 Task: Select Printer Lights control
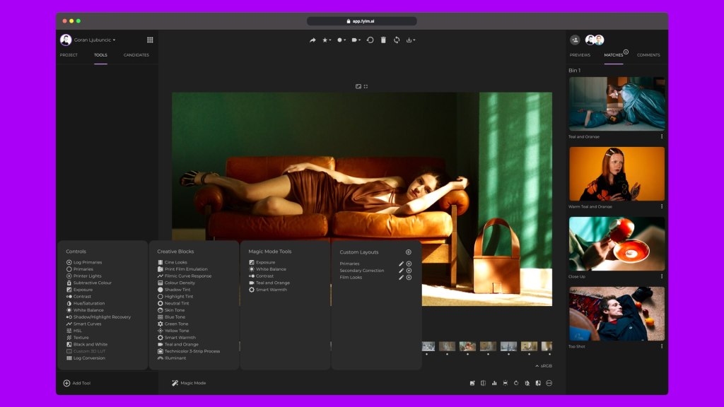point(83,276)
